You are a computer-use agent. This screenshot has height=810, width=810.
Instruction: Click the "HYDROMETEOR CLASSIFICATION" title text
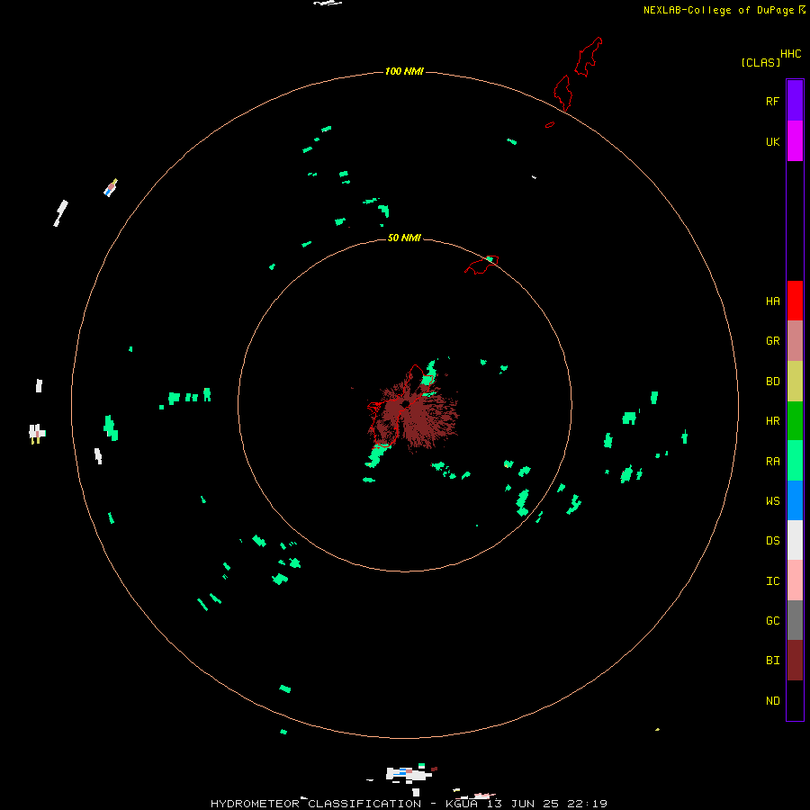[x=316, y=804]
